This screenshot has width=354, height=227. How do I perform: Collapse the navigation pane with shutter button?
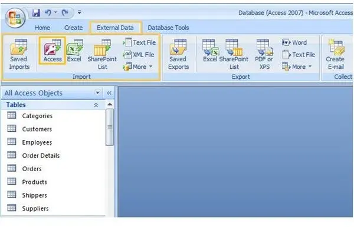(109, 93)
